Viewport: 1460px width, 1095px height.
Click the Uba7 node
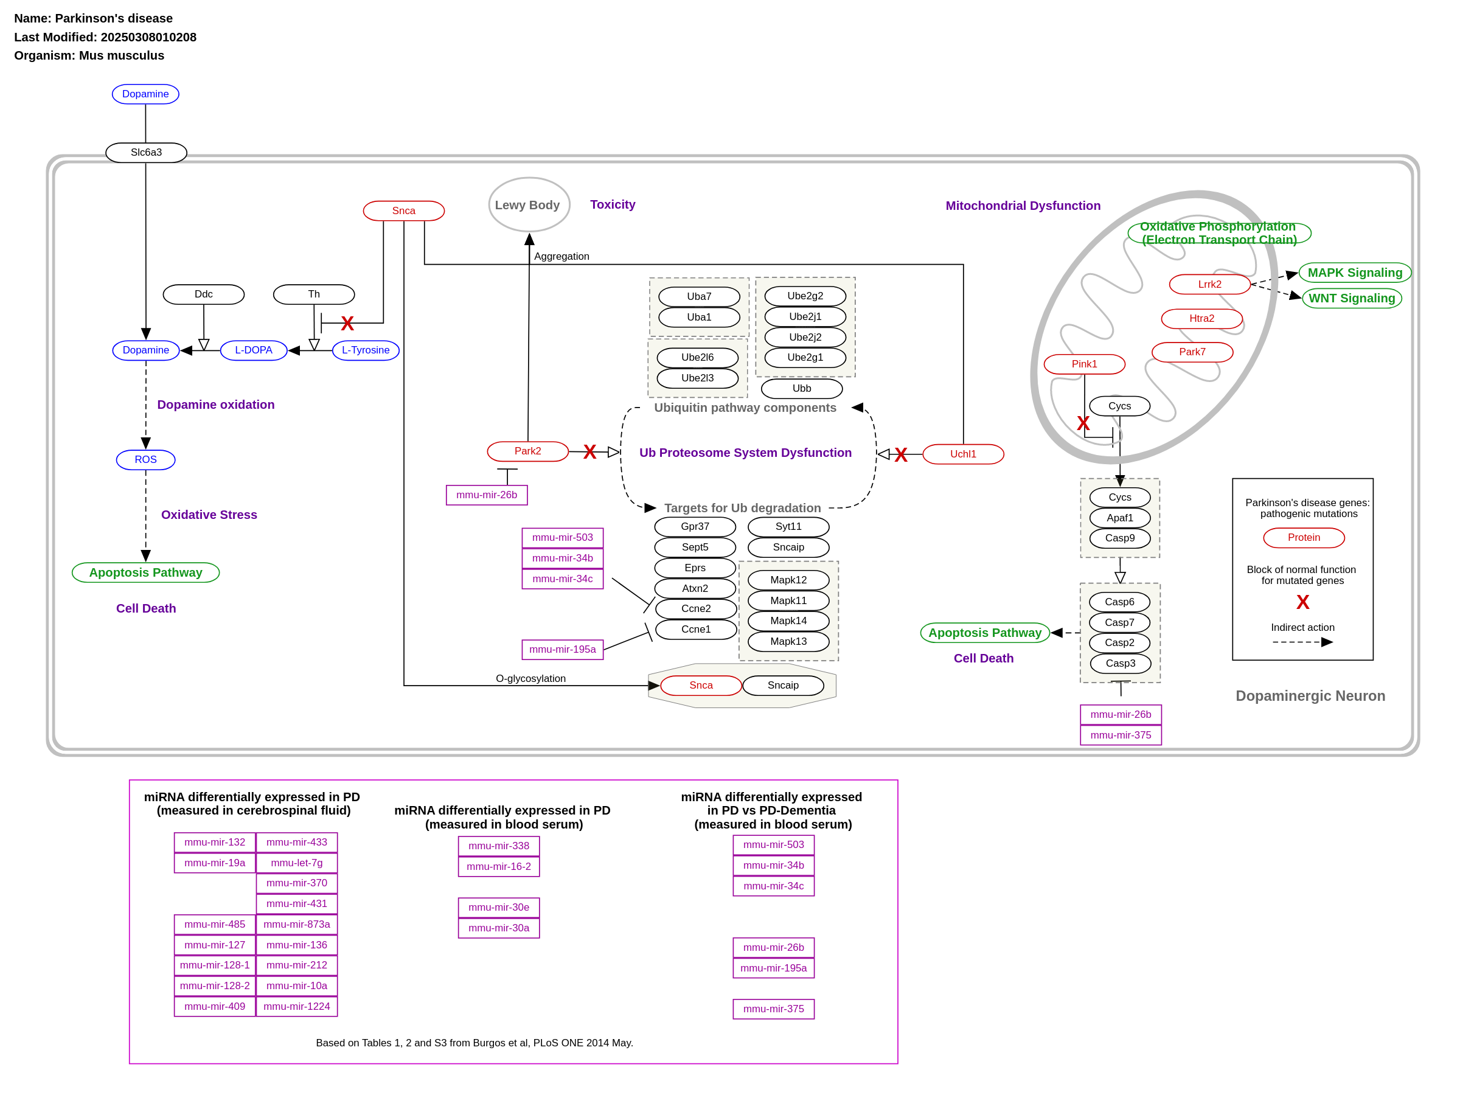(x=699, y=296)
